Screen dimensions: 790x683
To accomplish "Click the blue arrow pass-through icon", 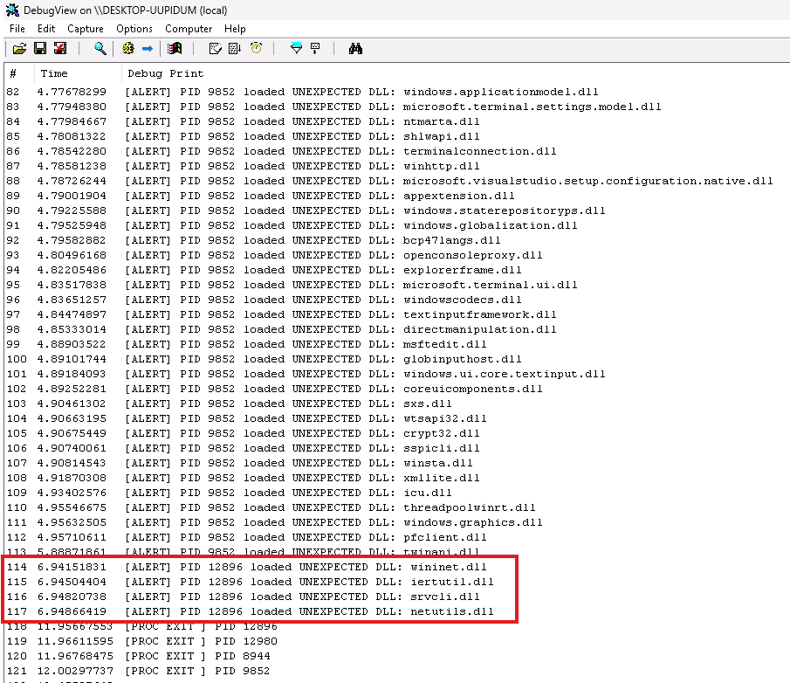I will click(148, 49).
